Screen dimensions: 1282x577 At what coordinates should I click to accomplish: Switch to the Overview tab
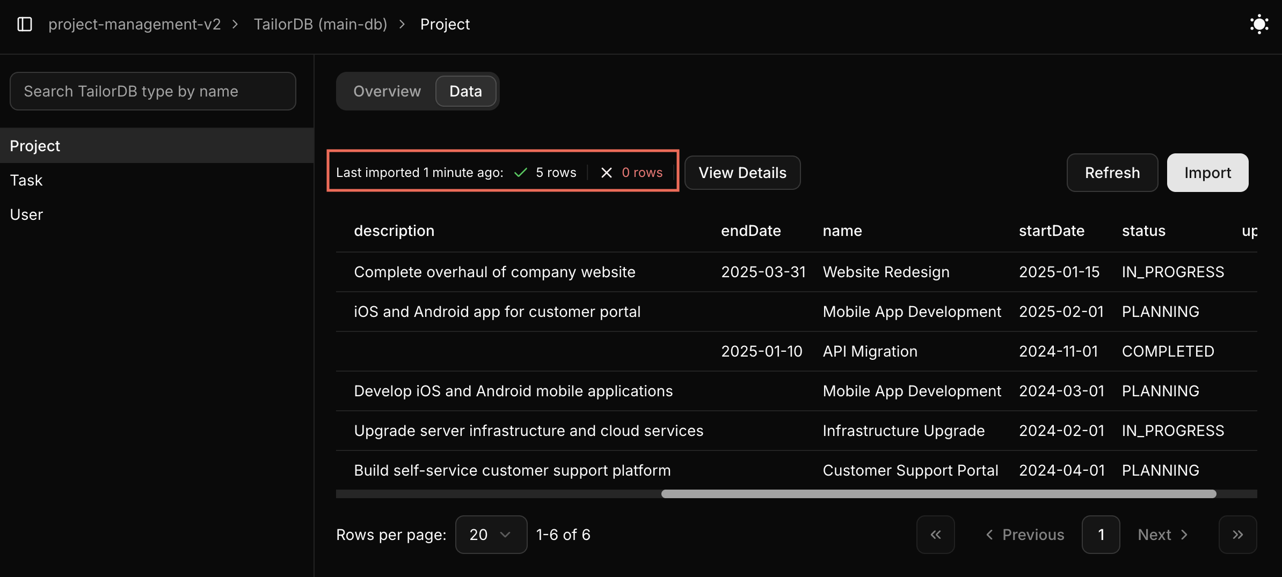pos(387,91)
